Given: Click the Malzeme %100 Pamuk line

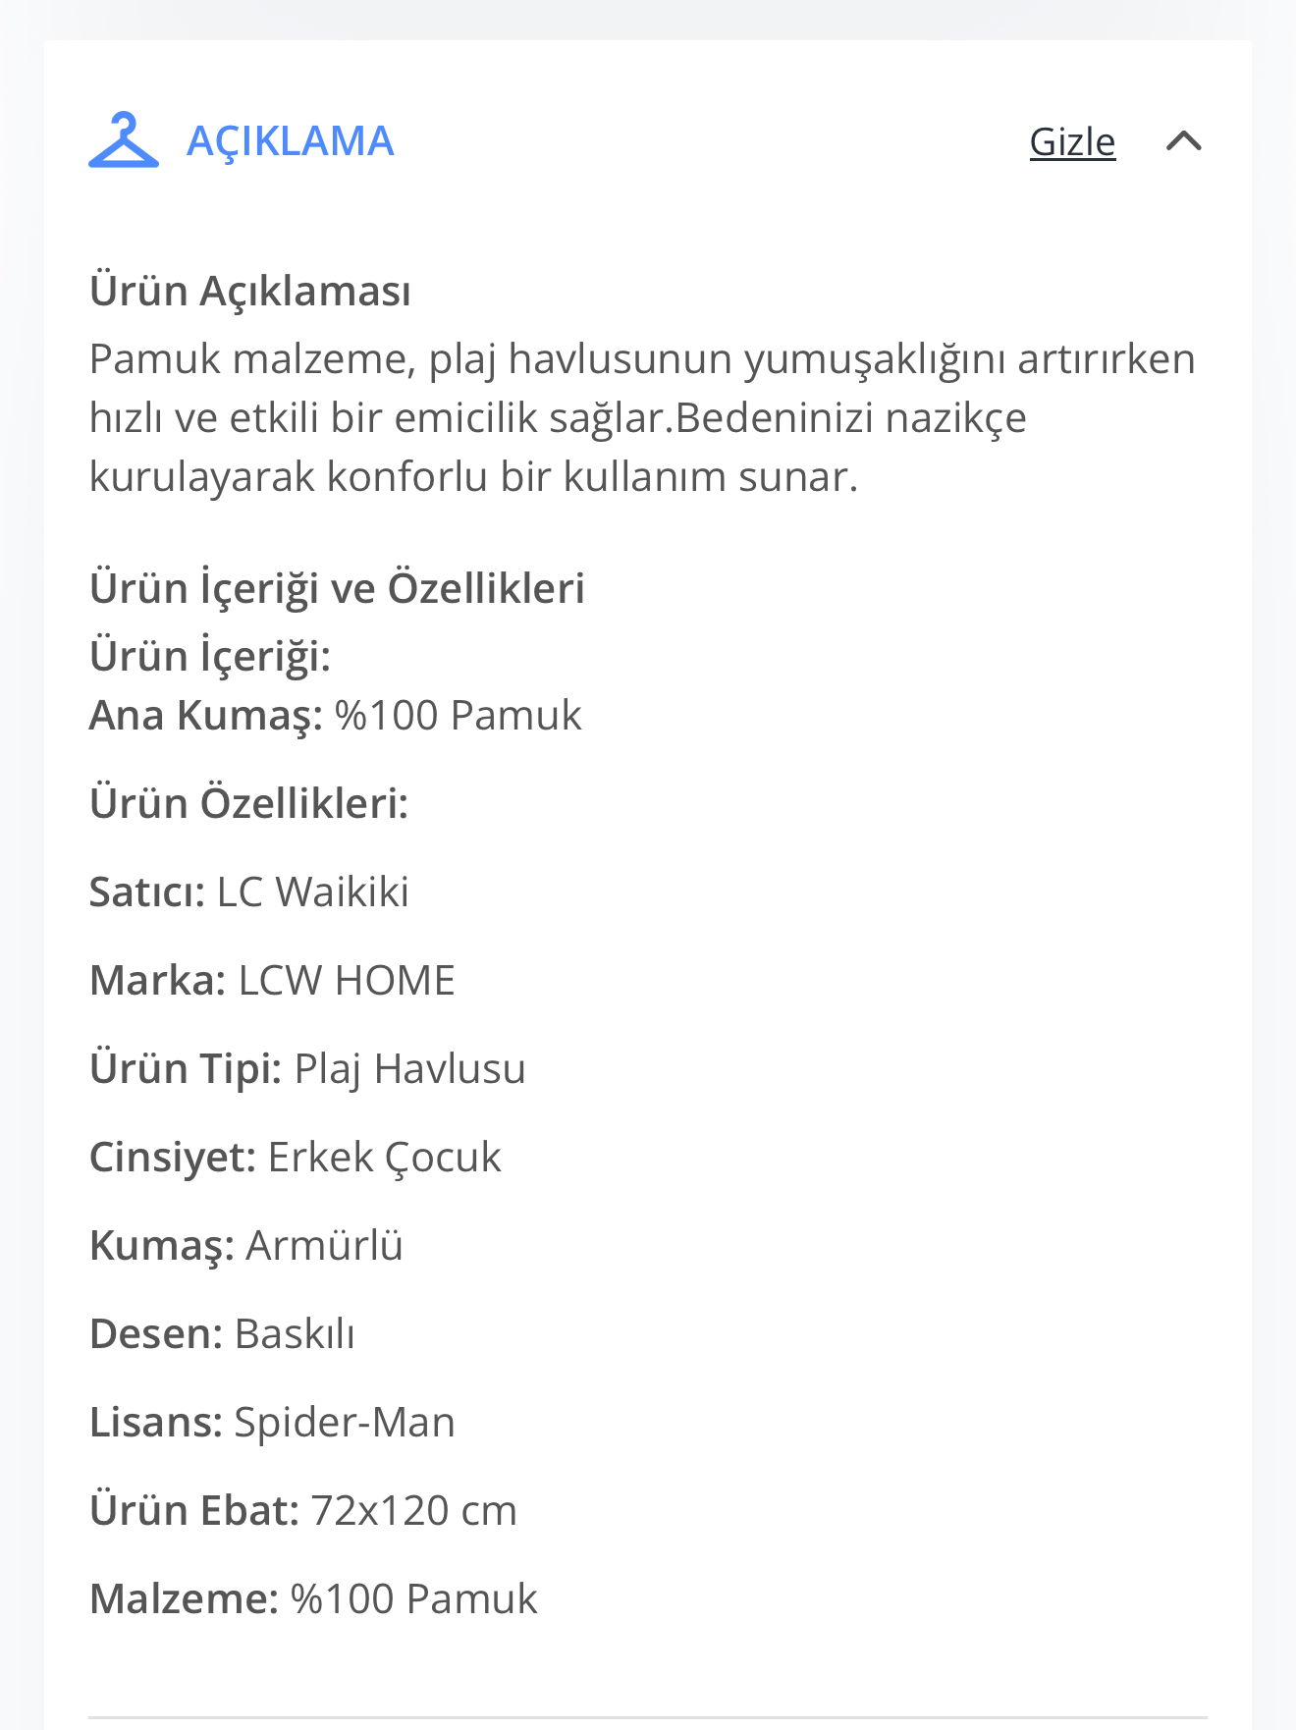Looking at the screenshot, I should 313,1599.
